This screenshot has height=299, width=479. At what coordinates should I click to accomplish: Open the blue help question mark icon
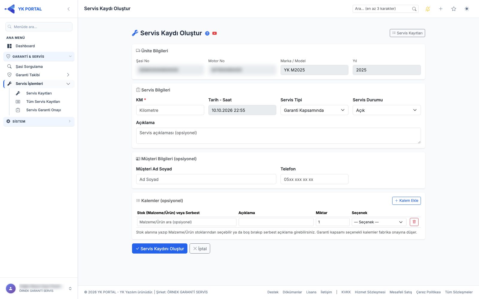point(207,33)
